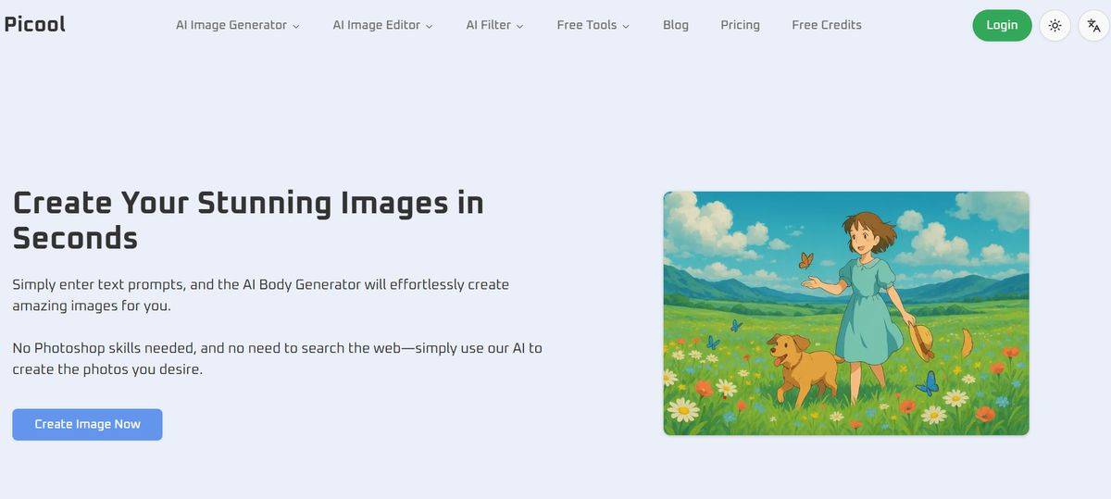Click the 'Create Your Stunning Images' heading
Image resolution: width=1111 pixels, height=499 pixels.
(248, 219)
